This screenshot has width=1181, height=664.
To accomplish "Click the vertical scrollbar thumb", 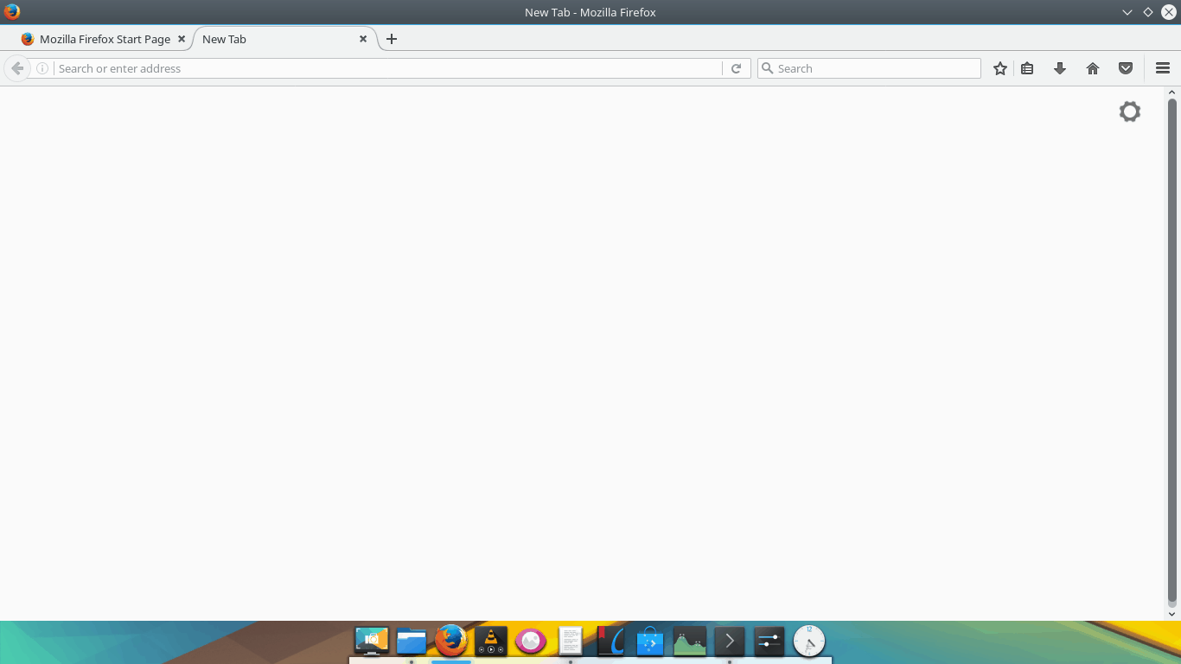I will coord(1172,350).
